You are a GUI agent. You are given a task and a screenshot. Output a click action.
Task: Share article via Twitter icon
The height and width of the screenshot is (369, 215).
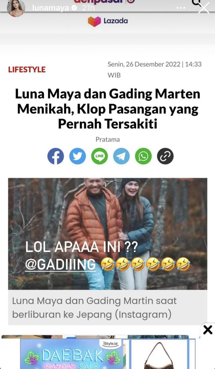[x=78, y=156]
